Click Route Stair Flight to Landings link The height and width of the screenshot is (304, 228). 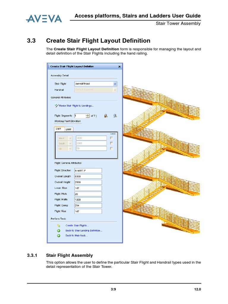point(76,106)
